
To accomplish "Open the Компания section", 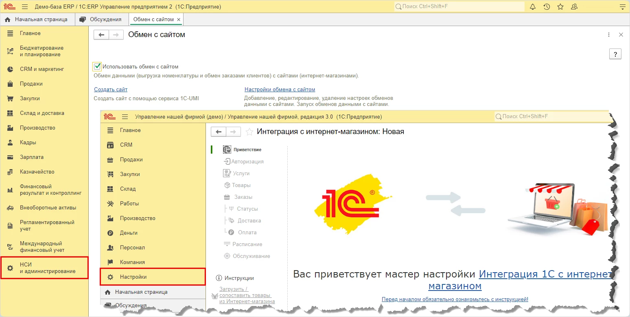I will click(x=153, y=262).
